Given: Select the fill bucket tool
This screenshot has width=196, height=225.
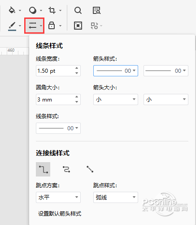Looking at the screenshot, I should point(12,10).
